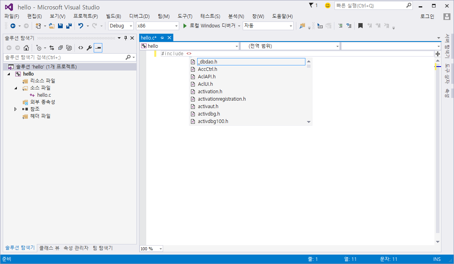This screenshot has width=454, height=264.
Task: Switch to the 속성 관리자 tab
Action: [76, 248]
